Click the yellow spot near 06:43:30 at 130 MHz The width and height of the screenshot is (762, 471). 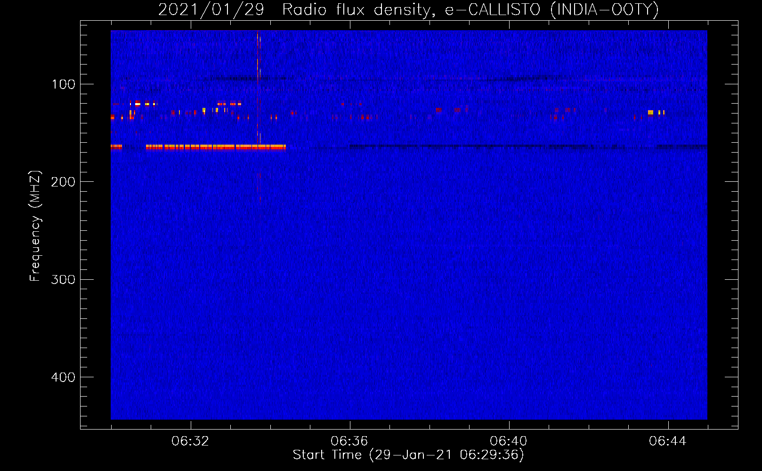tap(650, 112)
